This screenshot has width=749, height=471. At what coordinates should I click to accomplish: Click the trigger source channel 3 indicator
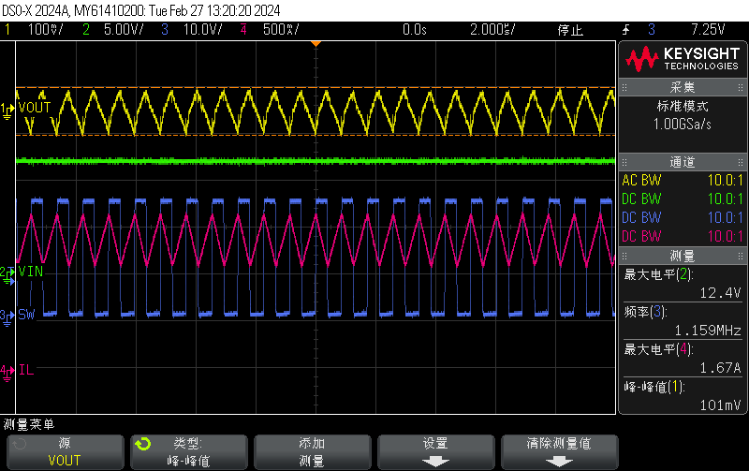pyautogui.click(x=652, y=30)
